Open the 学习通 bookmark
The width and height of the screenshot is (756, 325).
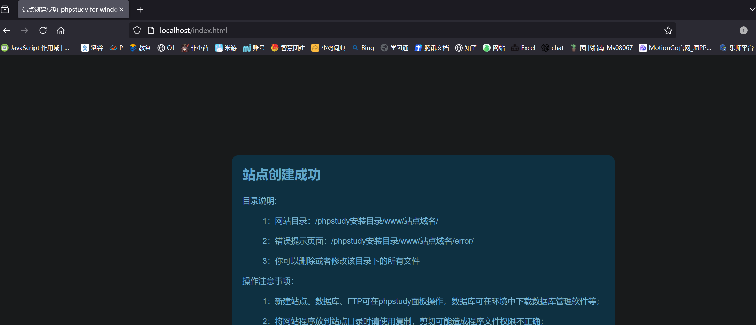[394, 48]
